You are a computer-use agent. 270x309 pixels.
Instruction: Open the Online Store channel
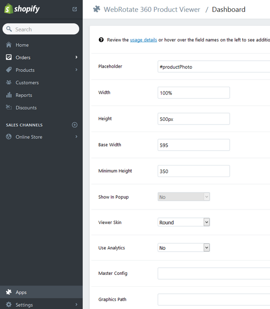(29, 137)
